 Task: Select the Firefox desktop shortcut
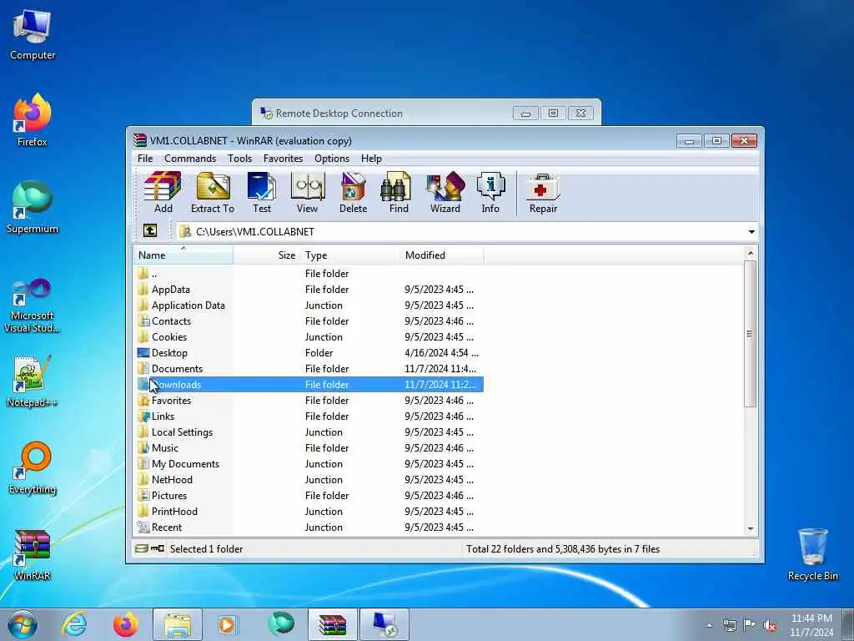coord(33,120)
